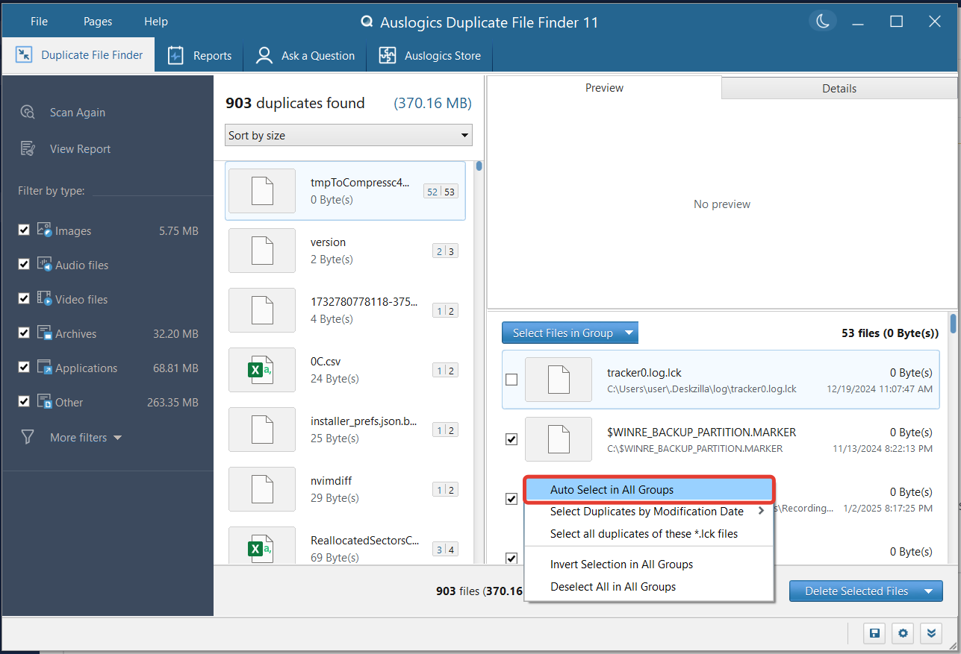Toggle dark mode moon icon
The width and height of the screenshot is (961, 654).
click(x=822, y=22)
